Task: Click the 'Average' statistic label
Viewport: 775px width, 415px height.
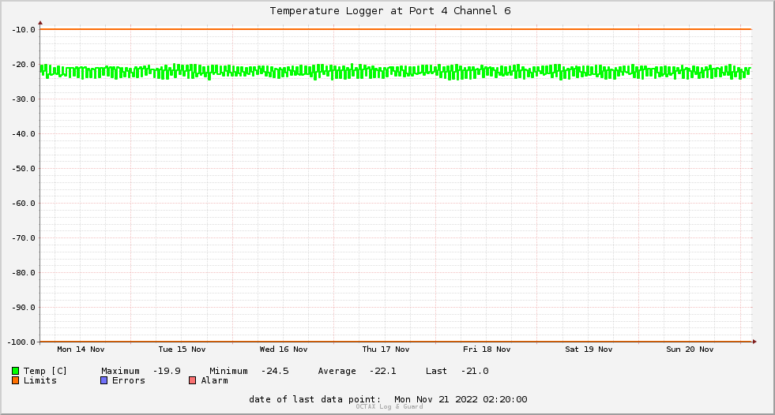Action: pos(337,371)
